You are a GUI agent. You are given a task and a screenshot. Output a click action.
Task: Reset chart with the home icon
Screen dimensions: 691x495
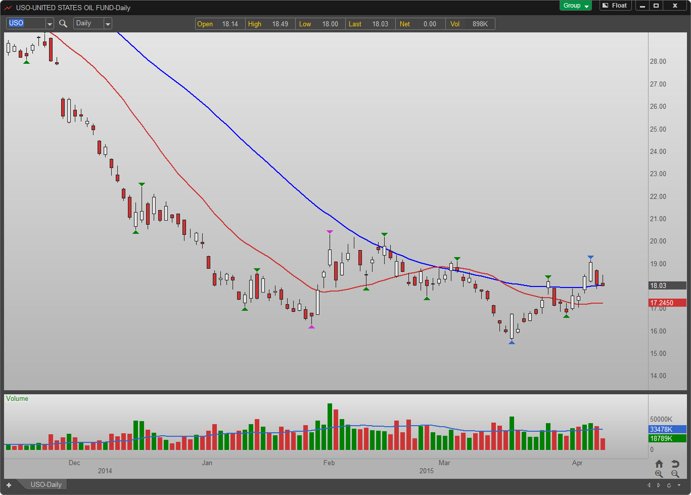click(x=659, y=464)
